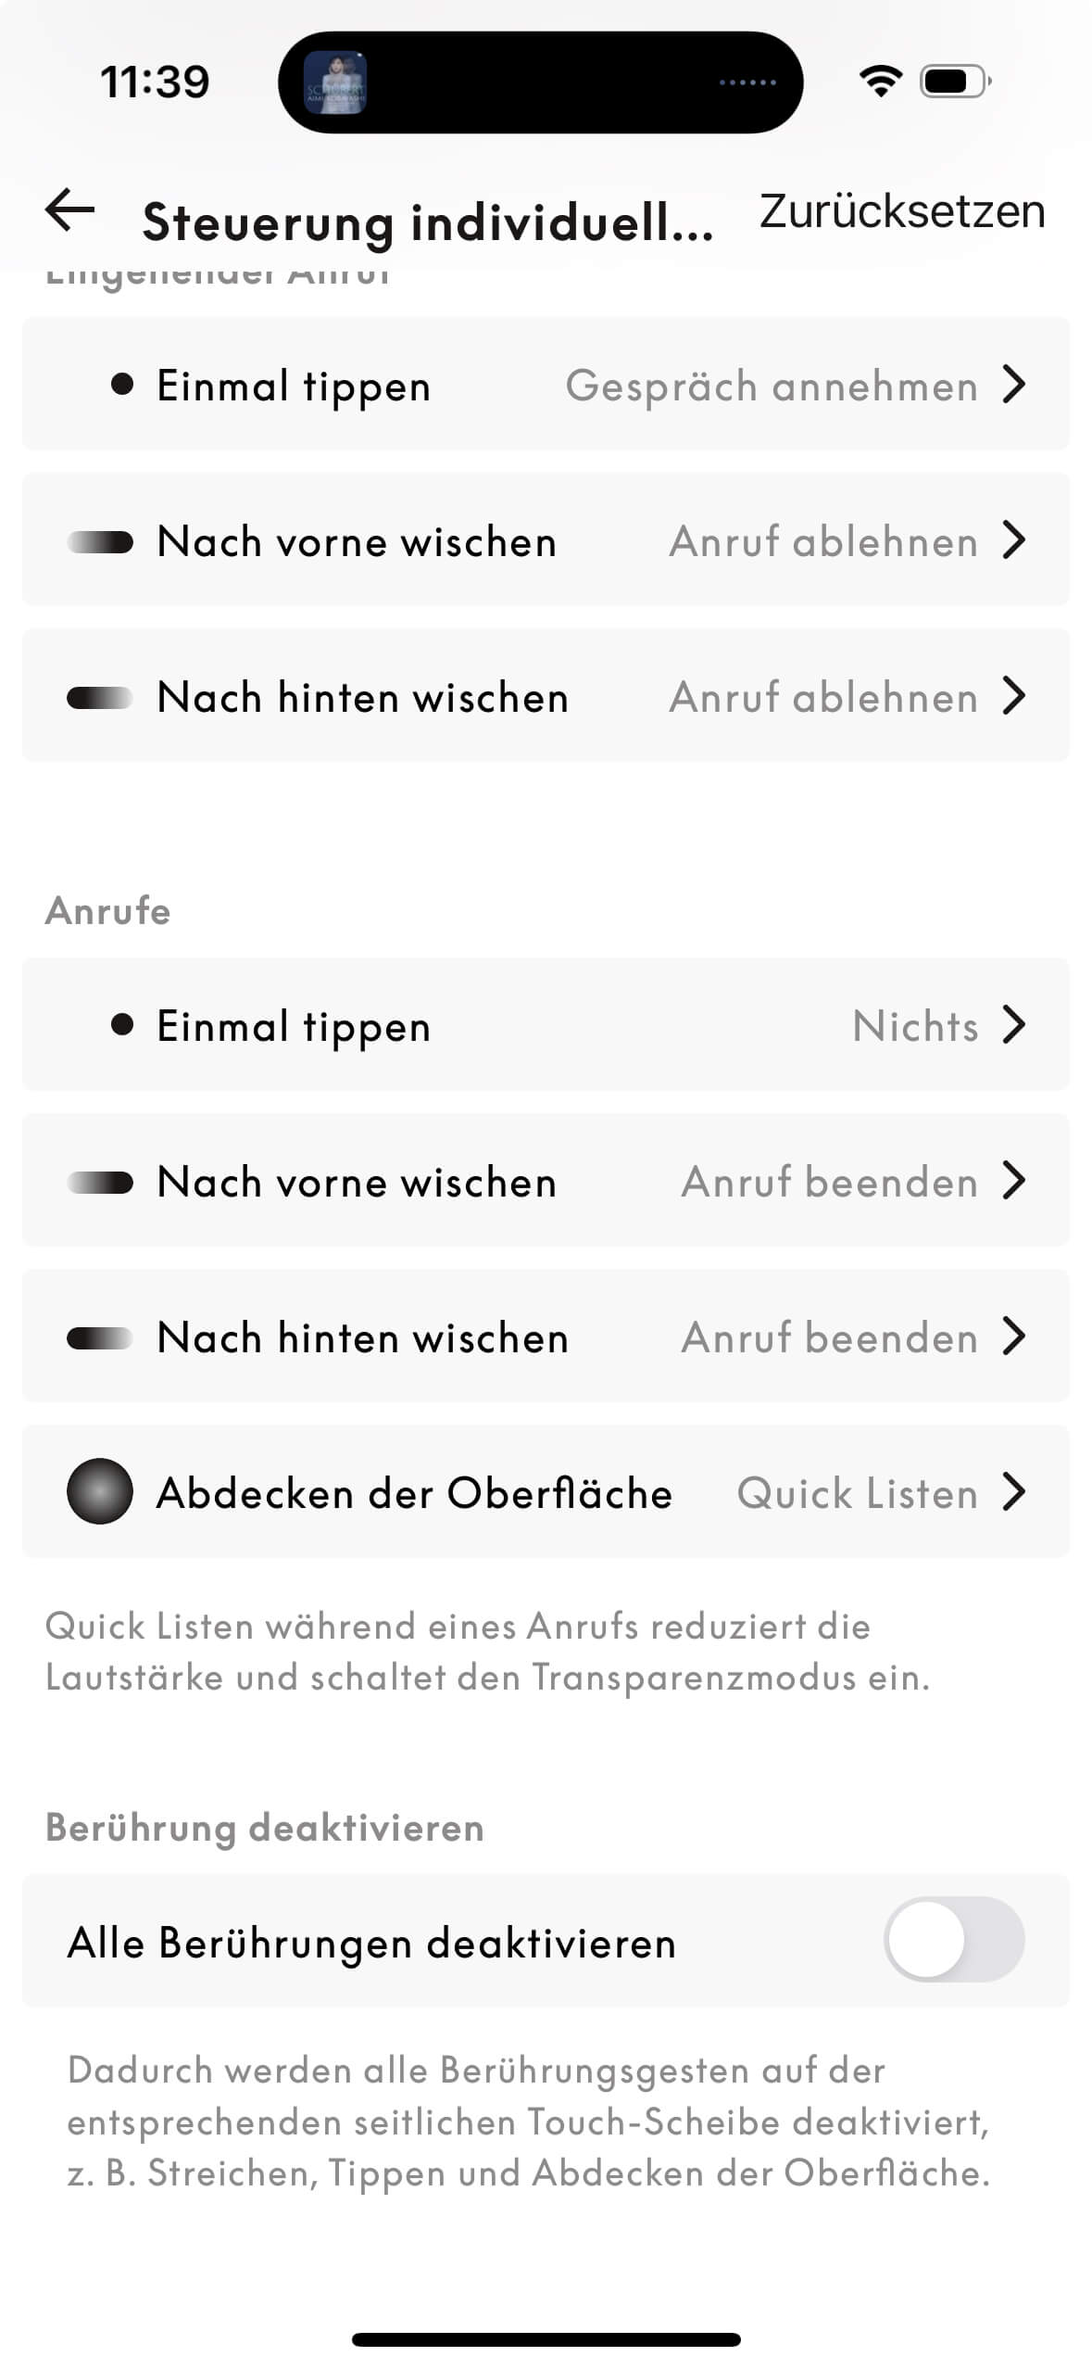Tap the swipe-forward gesture icon under Anrufe

(x=100, y=1182)
